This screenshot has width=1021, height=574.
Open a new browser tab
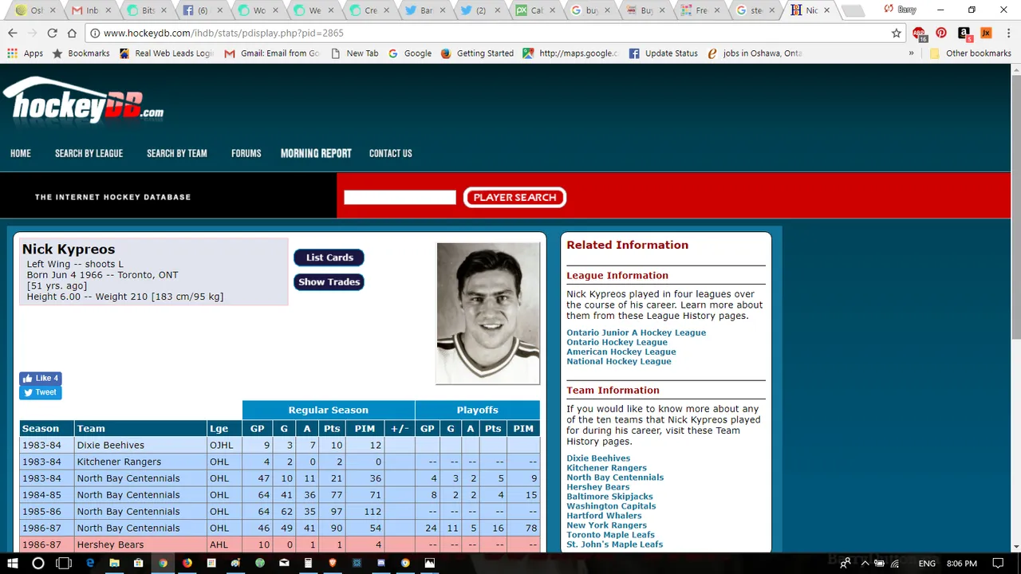pos(853,11)
